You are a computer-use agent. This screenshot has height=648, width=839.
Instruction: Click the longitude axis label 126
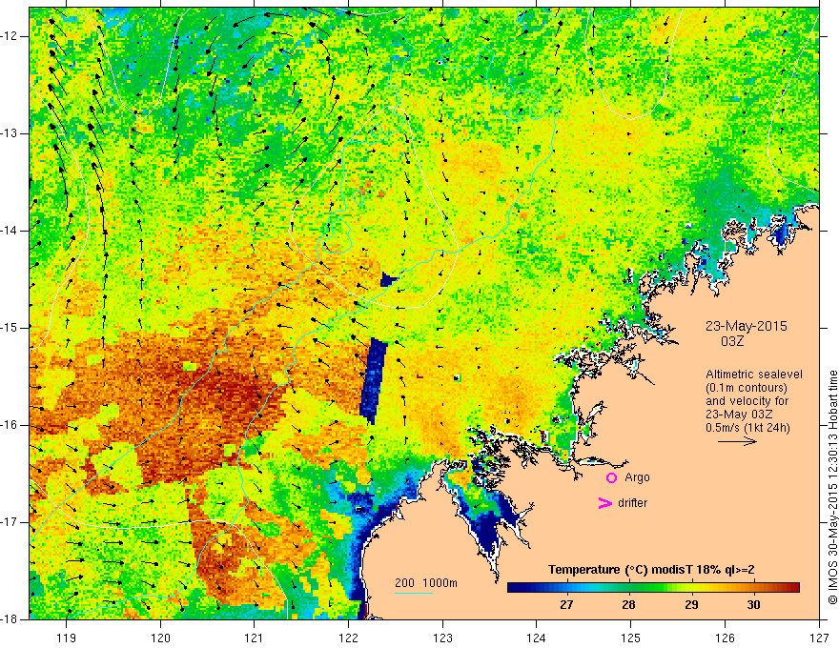(x=725, y=638)
